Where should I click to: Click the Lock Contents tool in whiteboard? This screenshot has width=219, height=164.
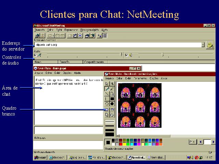point(107,115)
